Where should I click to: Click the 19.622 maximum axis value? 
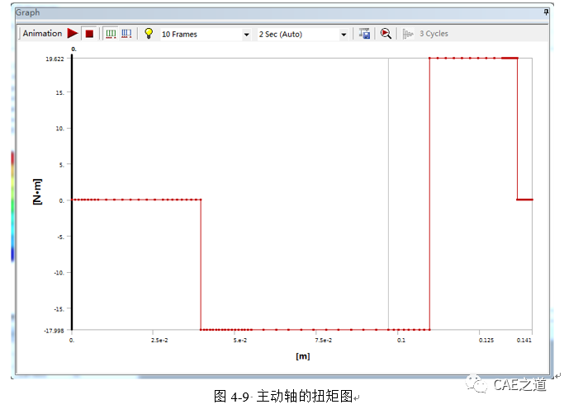(55, 59)
